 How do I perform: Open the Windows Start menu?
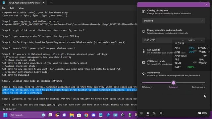point(5,115)
